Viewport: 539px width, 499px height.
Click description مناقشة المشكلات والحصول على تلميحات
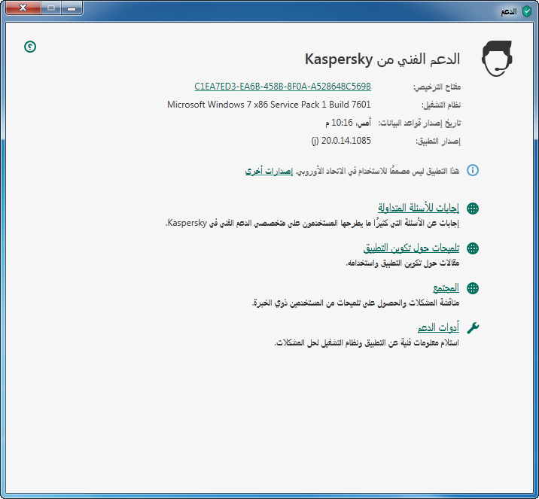356,303
